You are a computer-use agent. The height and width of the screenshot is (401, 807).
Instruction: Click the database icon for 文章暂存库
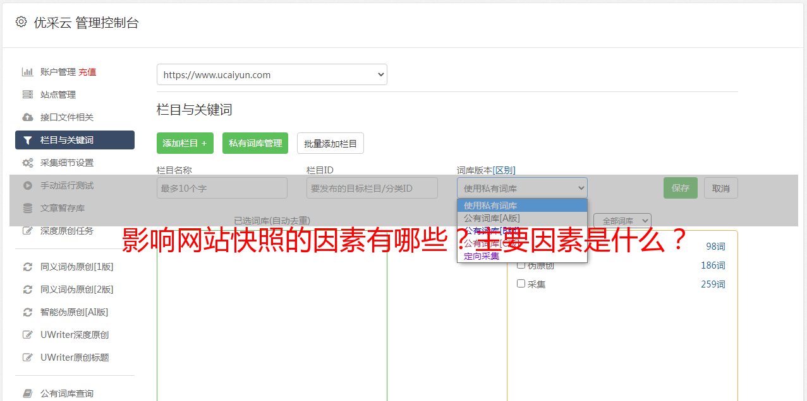[28, 208]
